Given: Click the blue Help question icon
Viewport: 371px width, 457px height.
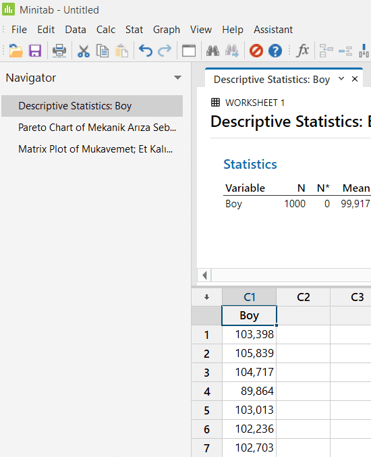Looking at the screenshot, I should tap(275, 51).
